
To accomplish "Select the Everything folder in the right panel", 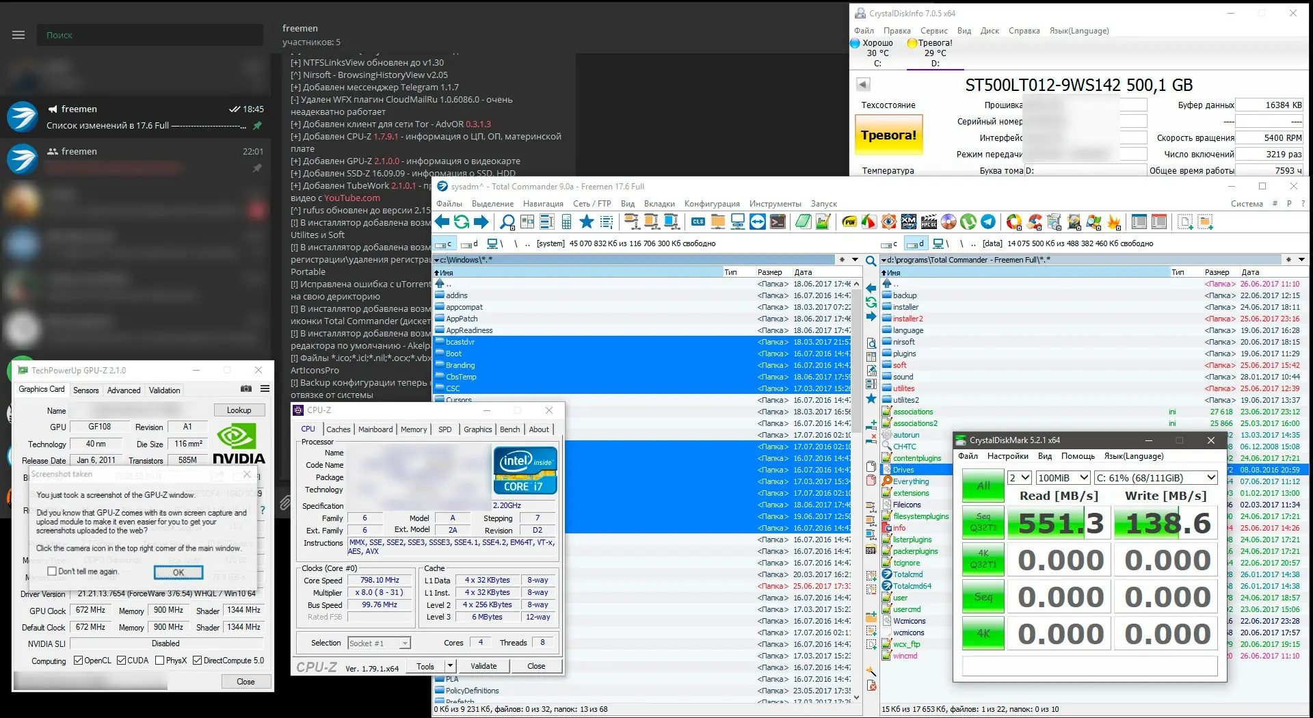I will point(911,481).
